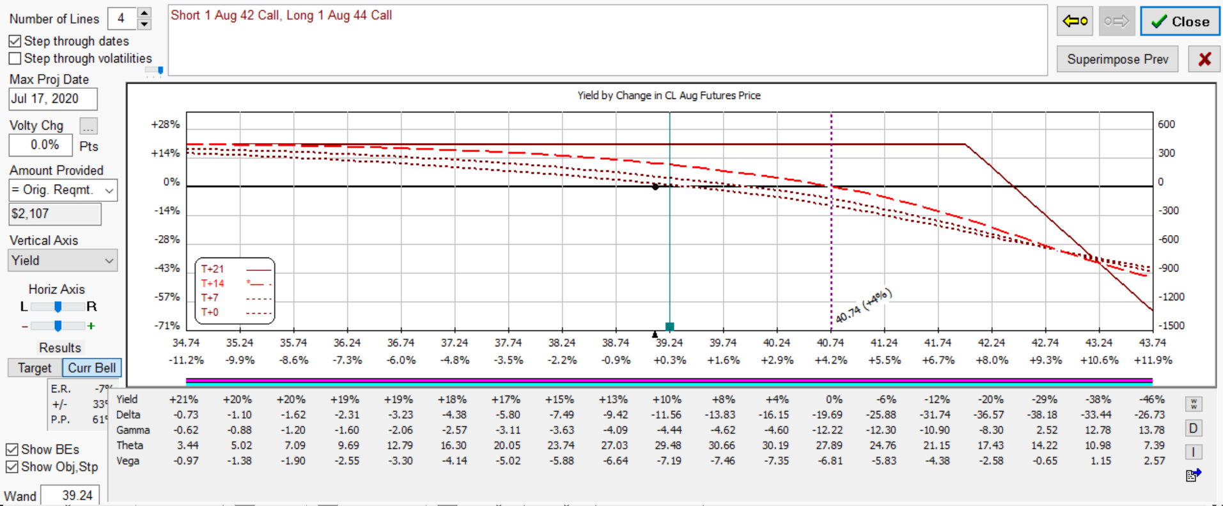Click the small slider under the step checkboxes

pos(154,72)
